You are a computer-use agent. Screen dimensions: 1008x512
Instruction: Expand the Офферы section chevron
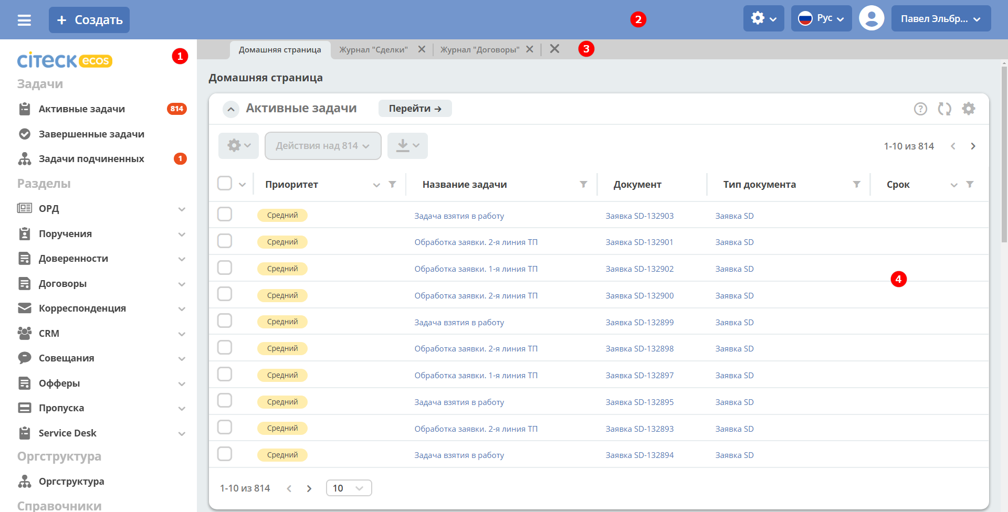tap(182, 383)
